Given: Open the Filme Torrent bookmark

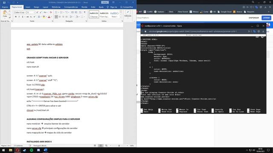Looking at the screenshot, I should click(181, 12).
